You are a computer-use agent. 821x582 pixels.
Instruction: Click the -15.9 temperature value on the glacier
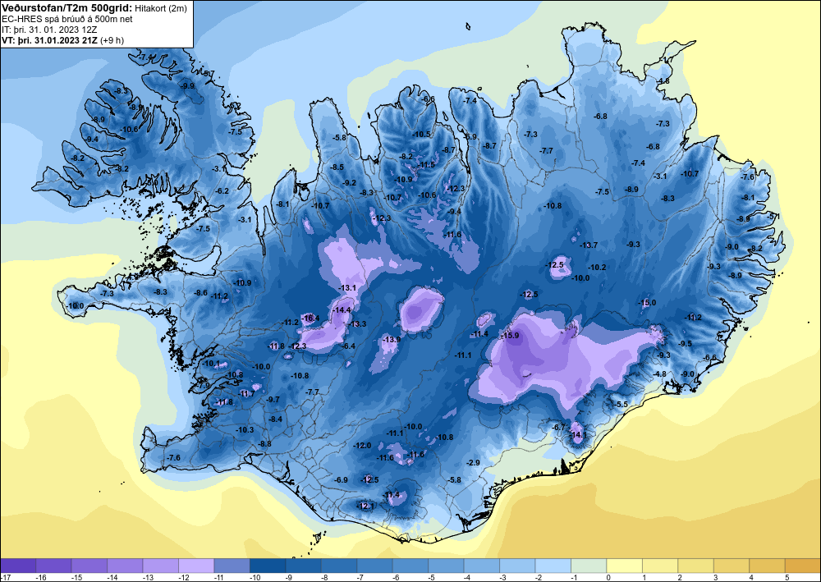click(x=510, y=336)
